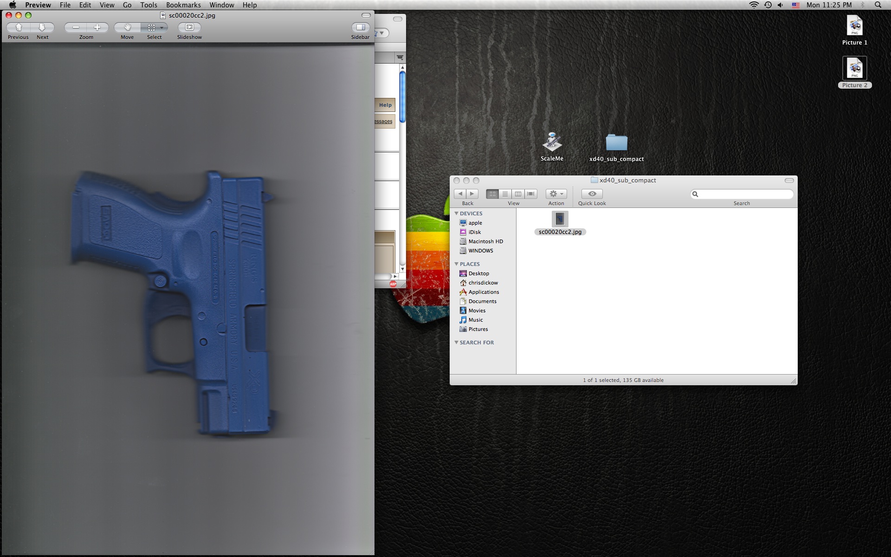Go to the Next image in Preview
Image resolution: width=891 pixels, height=557 pixels.
42,27
